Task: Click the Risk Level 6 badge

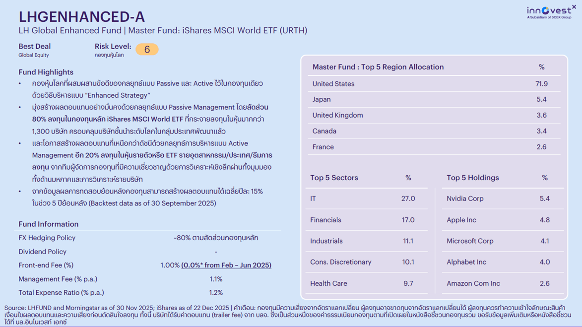Action: [x=147, y=50]
